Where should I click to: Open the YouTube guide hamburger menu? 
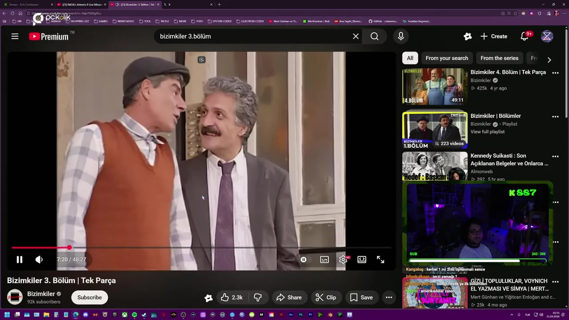click(15, 36)
